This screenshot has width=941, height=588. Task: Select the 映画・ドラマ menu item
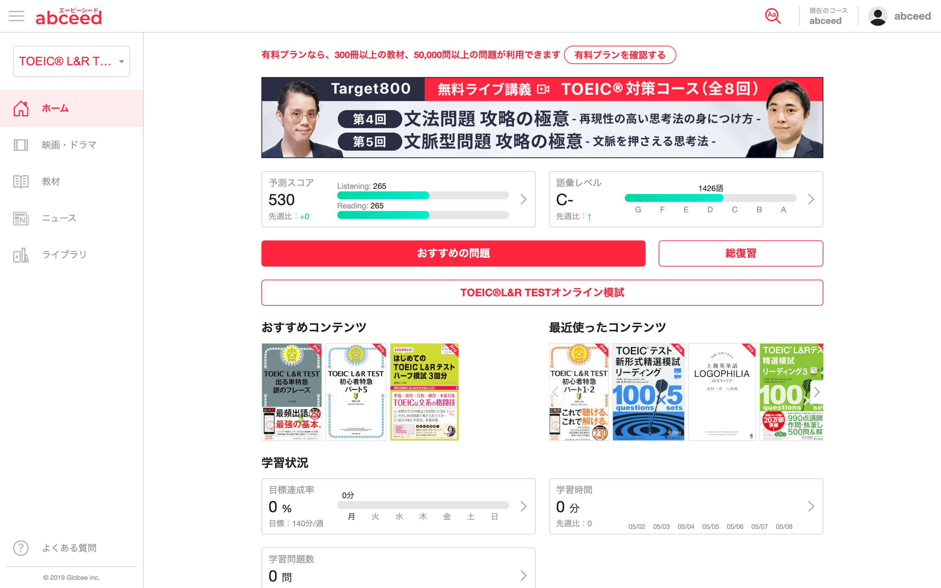coord(72,145)
